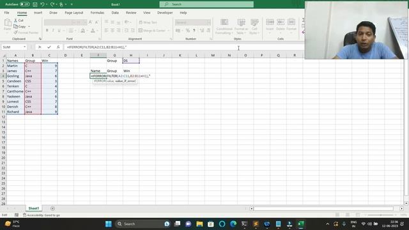Screen dimensions: 409x230
Task: Open the Developer tab
Action: tap(165, 13)
